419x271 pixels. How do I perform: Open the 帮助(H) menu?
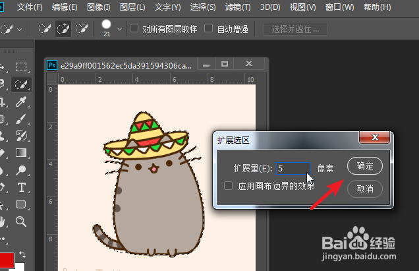377,7
